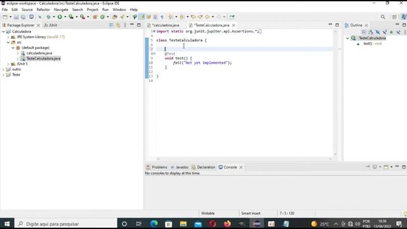Click the editor vertical scrollbar
The height and width of the screenshot is (229, 407).
335,92
